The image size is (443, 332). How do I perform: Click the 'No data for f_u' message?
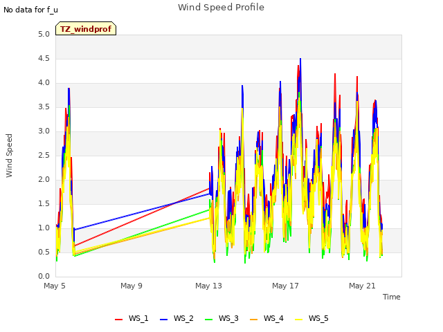[30, 10]
